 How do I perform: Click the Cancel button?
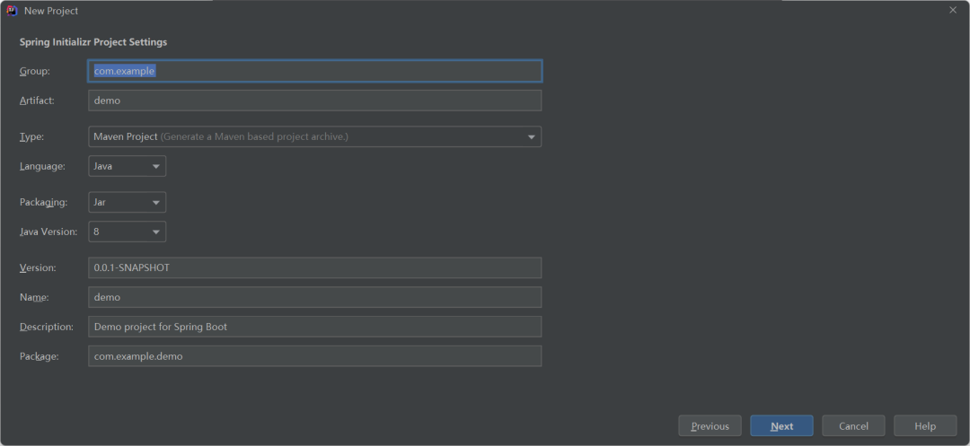click(x=852, y=426)
